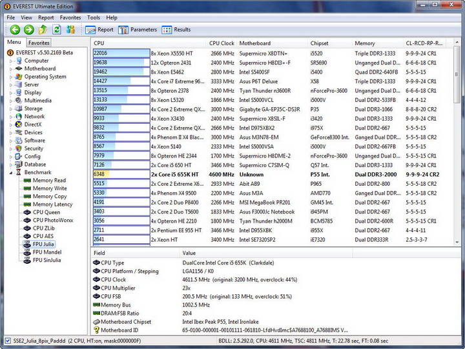Expand the Computer tree node
Screen dimensions: 465x349
pos(11,61)
